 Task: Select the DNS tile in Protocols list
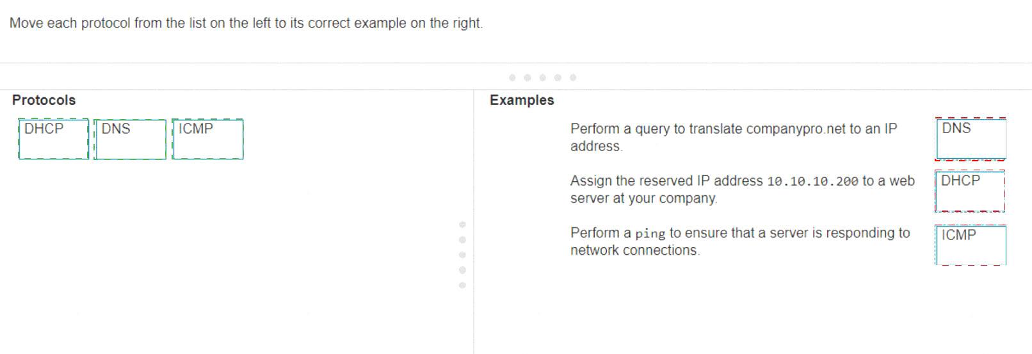coord(130,139)
